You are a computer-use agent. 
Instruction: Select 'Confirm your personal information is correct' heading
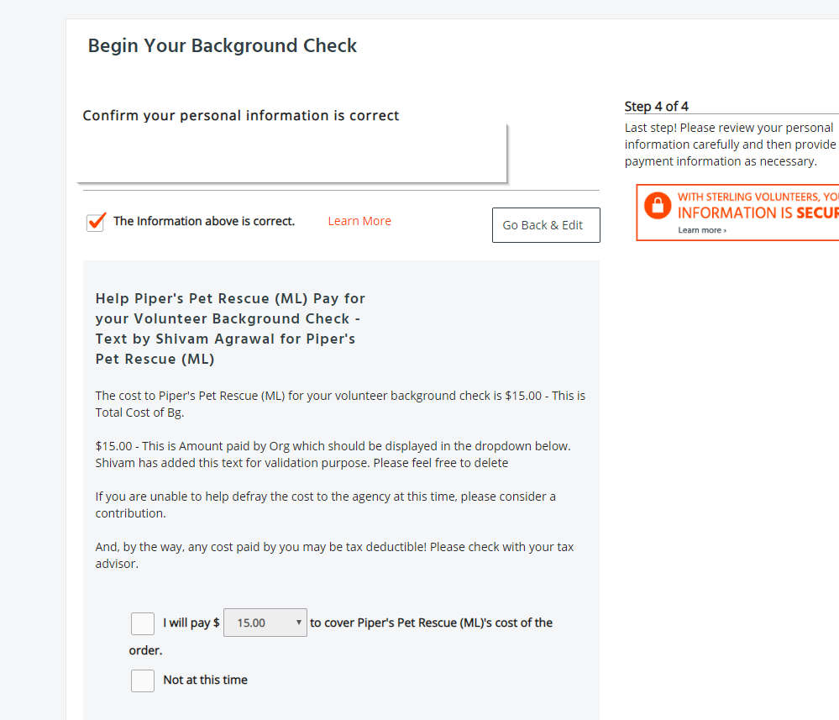241,115
